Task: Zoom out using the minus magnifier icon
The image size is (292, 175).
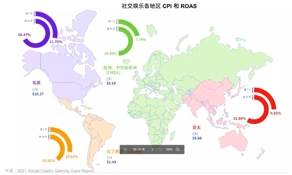Action: 160,149
